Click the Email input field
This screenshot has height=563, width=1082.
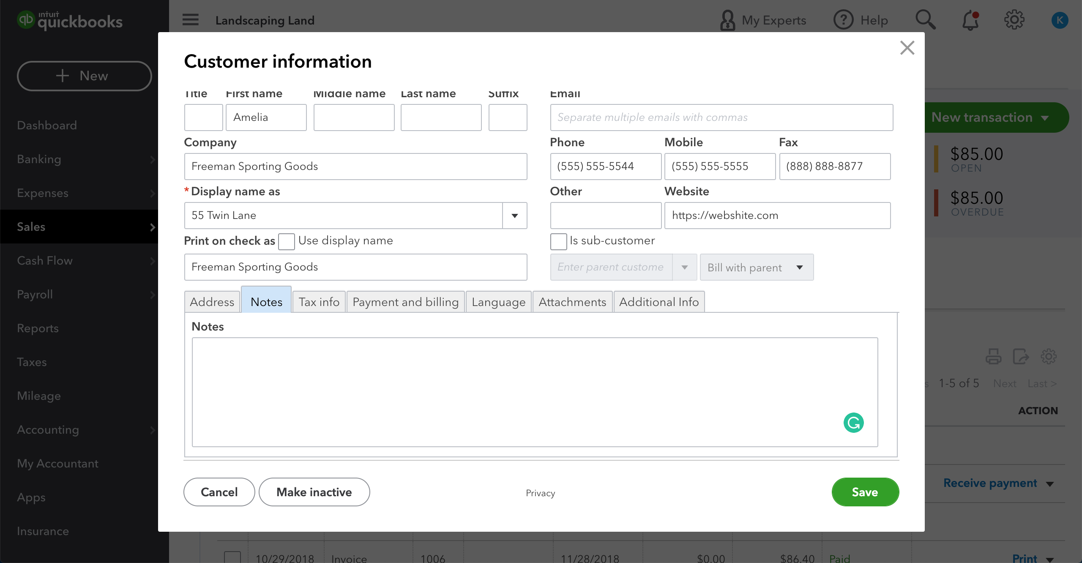click(721, 118)
